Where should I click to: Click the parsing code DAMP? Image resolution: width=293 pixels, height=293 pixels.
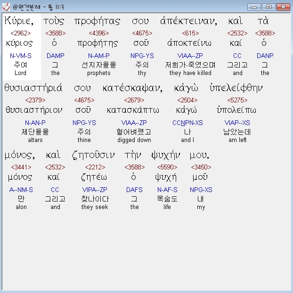[x=56, y=56]
